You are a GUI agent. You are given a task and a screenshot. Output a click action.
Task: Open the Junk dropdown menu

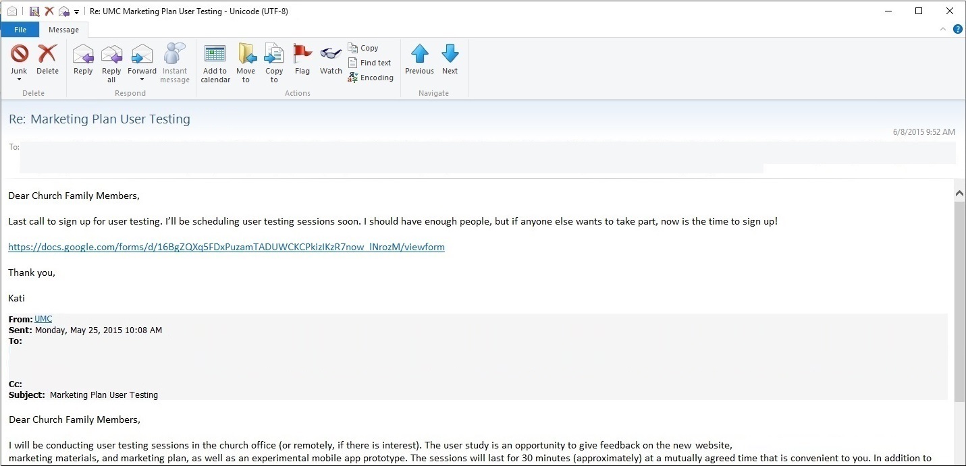pyautogui.click(x=19, y=80)
